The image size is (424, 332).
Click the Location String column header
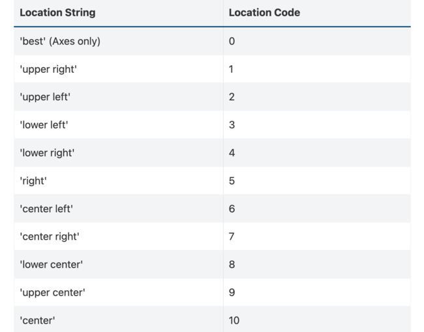(119, 12)
